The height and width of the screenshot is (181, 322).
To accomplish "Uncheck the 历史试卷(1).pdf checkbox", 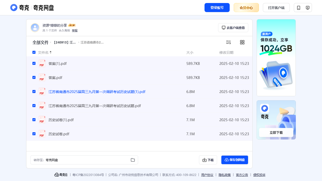I will pyautogui.click(x=34, y=120).
